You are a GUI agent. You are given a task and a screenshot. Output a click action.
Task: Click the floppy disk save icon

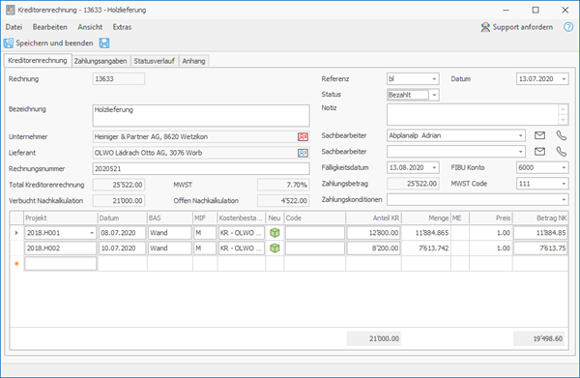tap(104, 43)
